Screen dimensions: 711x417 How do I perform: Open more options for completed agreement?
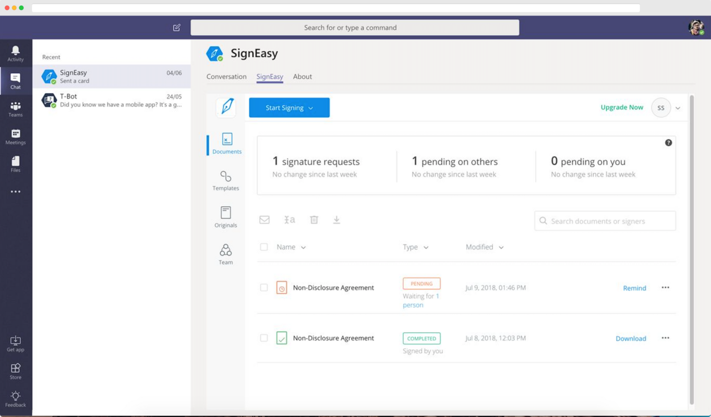click(666, 338)
